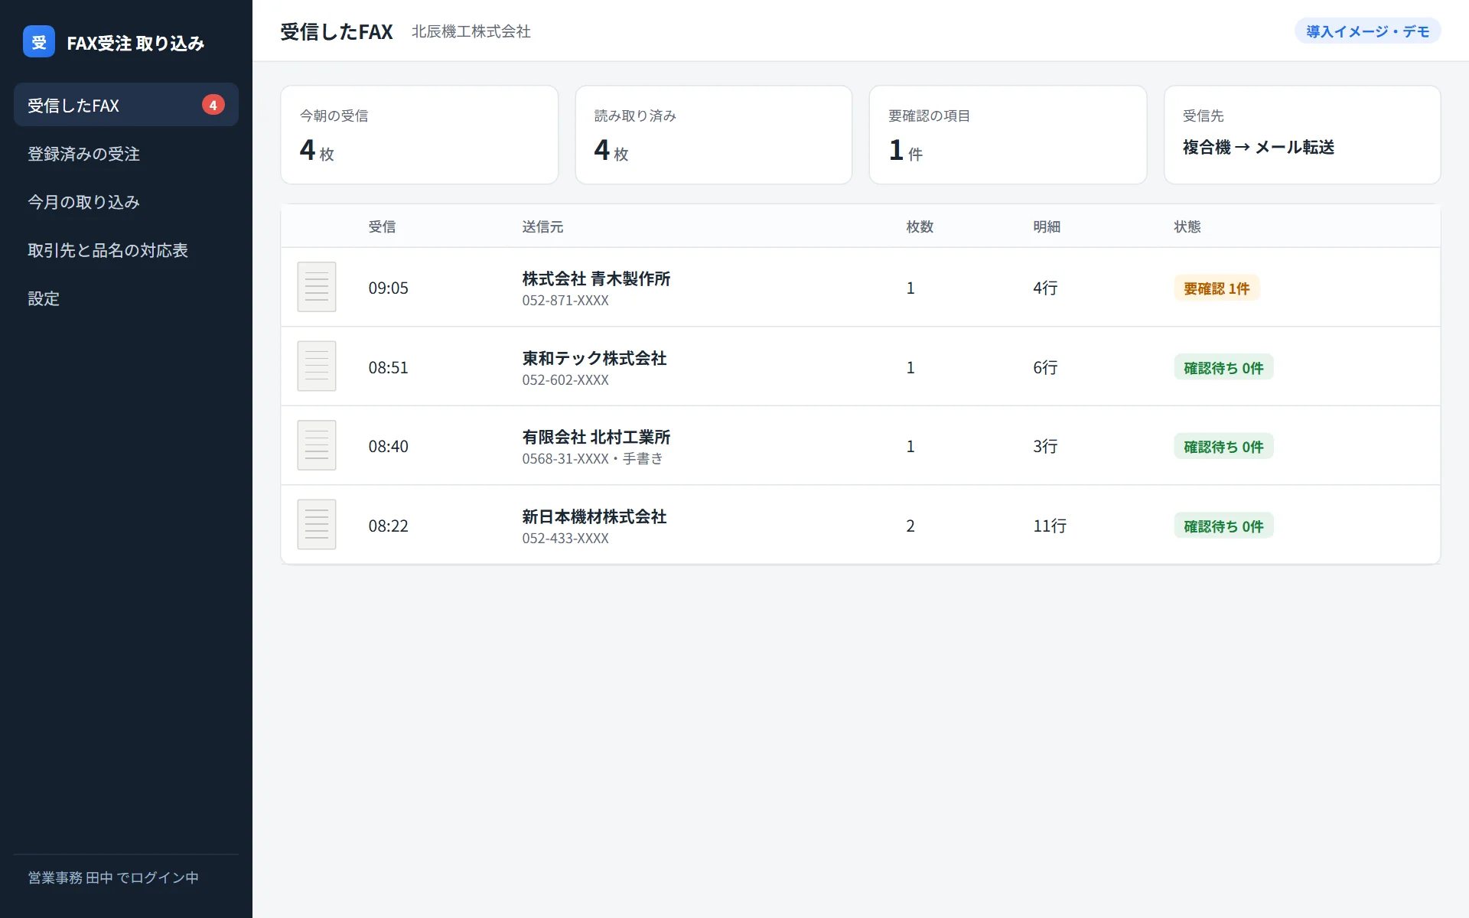Click 確認待ち 0件 badge for 新日本機材
This screenshot has width=1469, height=918.
[x=1223, y=526]
